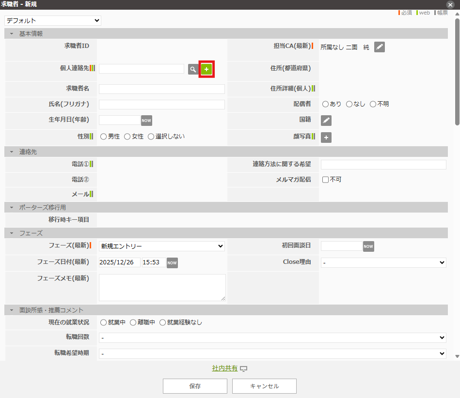Screen dimensions: 460x398
Task: Enable the メルマガ配信 不可 checkbox
Action: pos(326,180)
